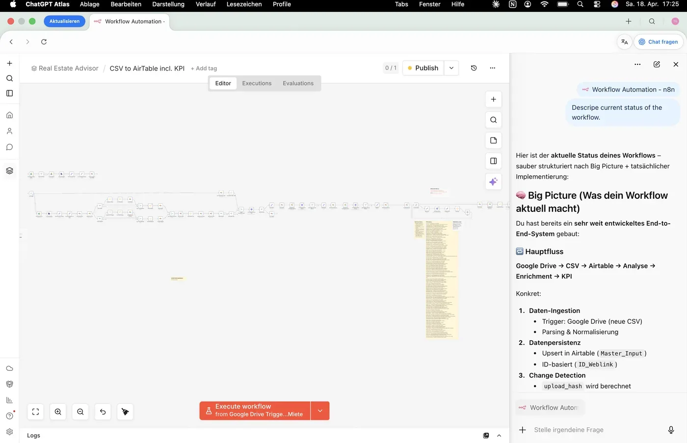Open the cloud icon in lower sidebar
The height and width of the screenshot is (443, 687).
(x=9, y=368)
